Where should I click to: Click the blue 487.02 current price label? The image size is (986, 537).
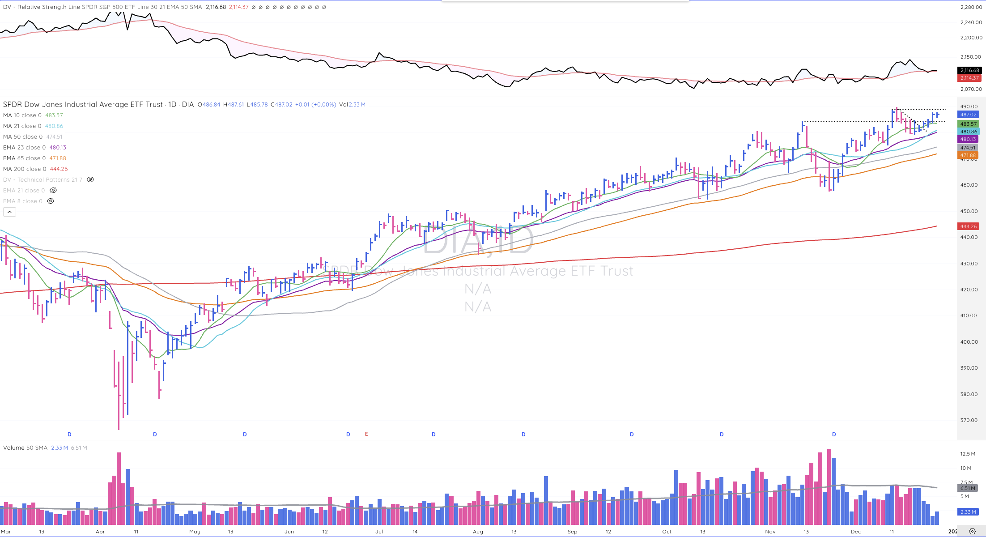click(968, 115)
